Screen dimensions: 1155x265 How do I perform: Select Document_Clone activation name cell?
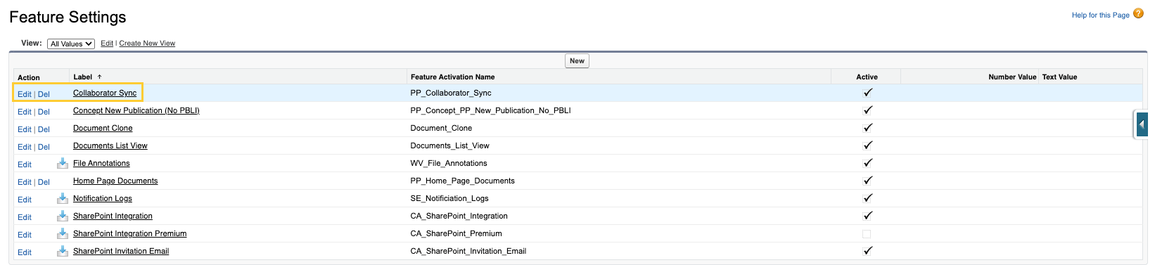pos(441,128)
